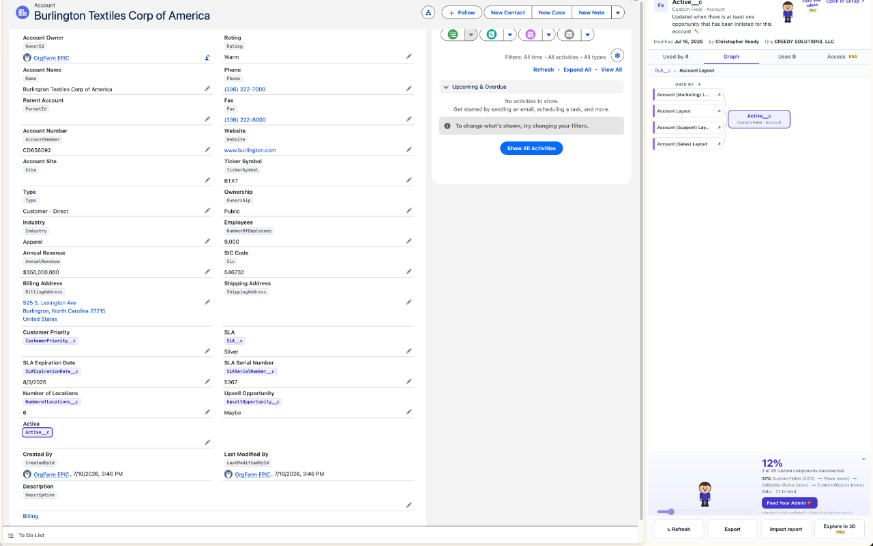Collapse the documentation progress panel arrow

863,459
